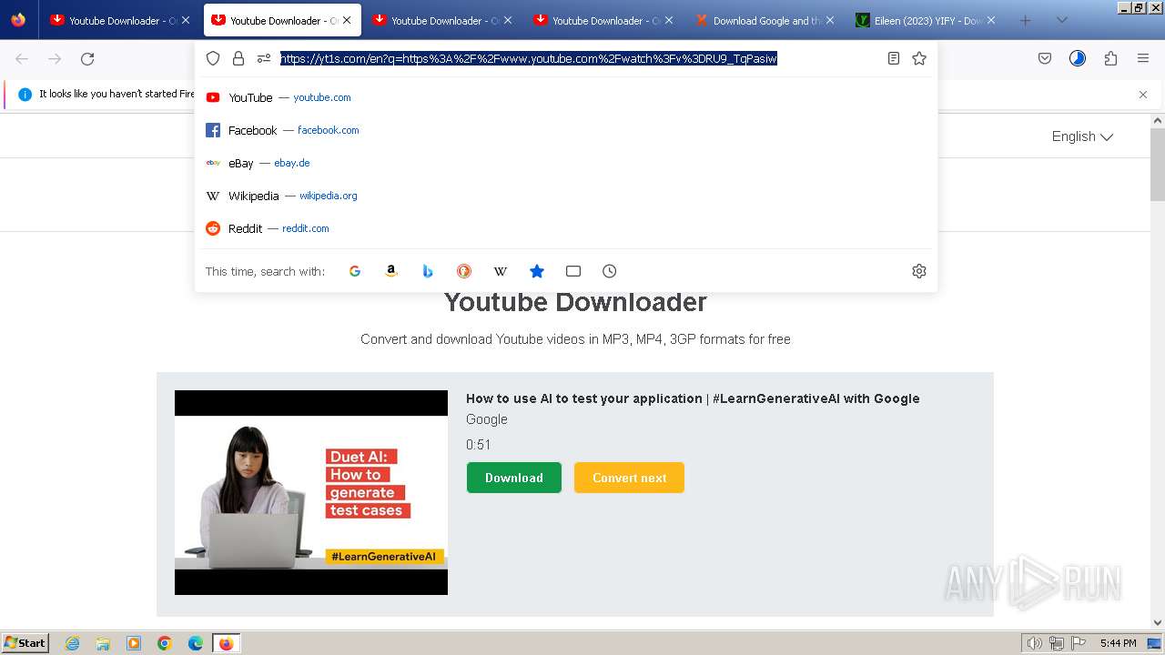Toggle reader view icon
This screenshot has width=1165, height=655.
tap(894, 58)
